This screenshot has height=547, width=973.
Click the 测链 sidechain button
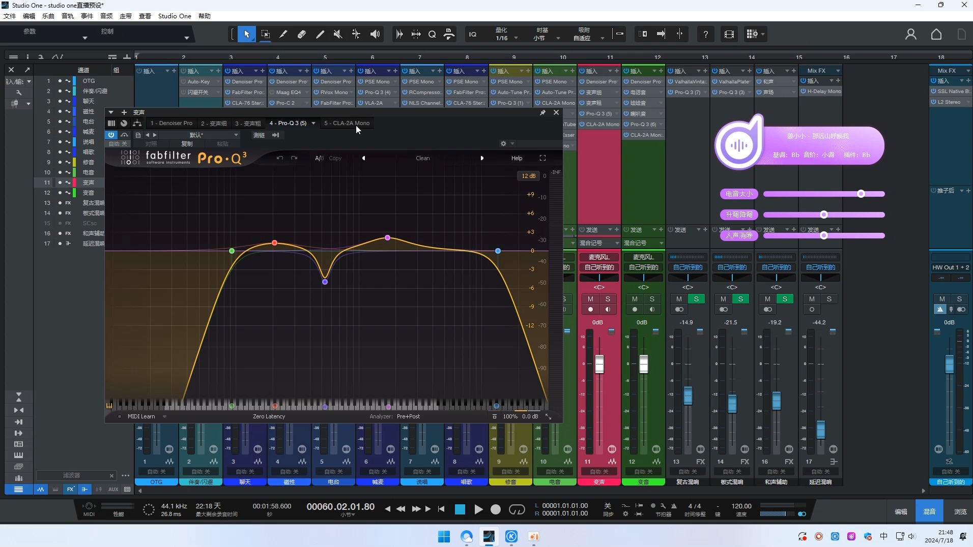[x=259, y=135]
